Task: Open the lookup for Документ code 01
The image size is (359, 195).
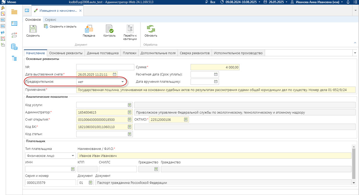Action: [91, 183]
